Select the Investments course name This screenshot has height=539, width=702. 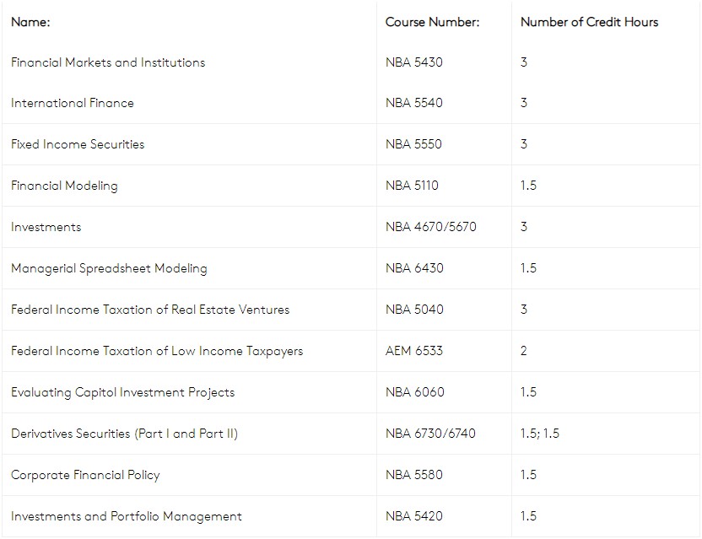click(x=46, y=227)
